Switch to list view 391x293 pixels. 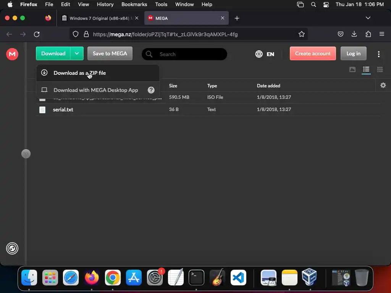click(366, 69)
